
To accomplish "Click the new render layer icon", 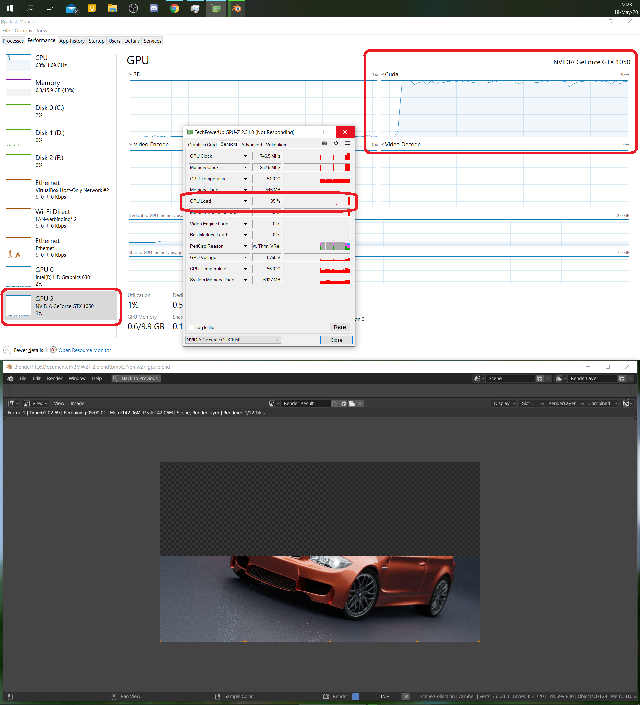I will click(x=622, y=379).
